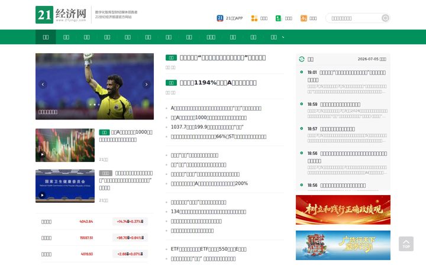Go to previous carousel slide
426x266 pixels.
tap(43, 85)
